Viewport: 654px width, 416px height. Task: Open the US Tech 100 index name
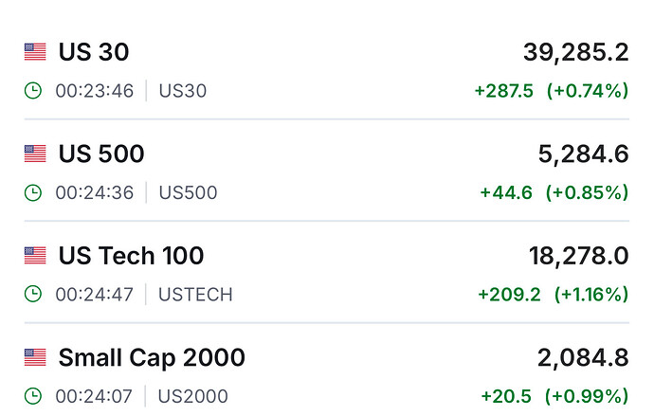click(x=131, y=256)
